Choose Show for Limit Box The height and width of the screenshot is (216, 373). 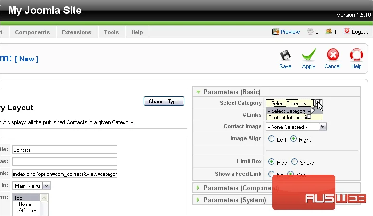click(x=294, y=162)
